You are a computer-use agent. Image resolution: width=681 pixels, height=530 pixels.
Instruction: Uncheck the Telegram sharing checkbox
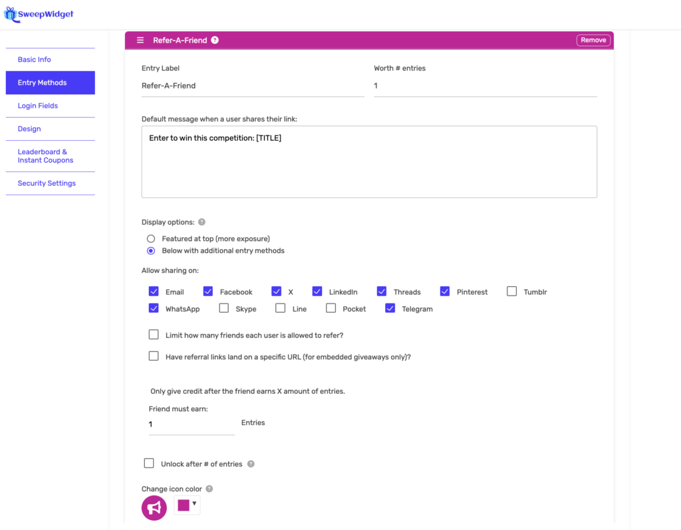coord(390,308)
